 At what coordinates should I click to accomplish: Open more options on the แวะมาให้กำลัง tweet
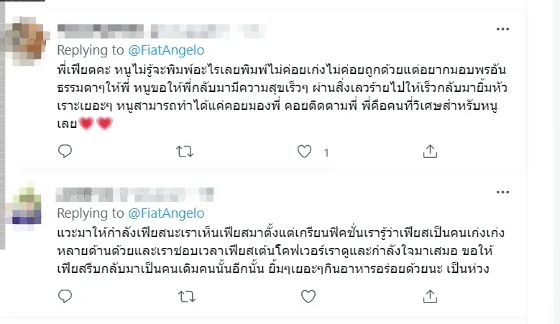pos(503,192)
